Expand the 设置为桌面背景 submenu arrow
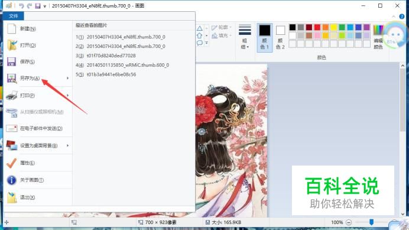This screenshot has height=230, width=409. click(x=67, y=145)
